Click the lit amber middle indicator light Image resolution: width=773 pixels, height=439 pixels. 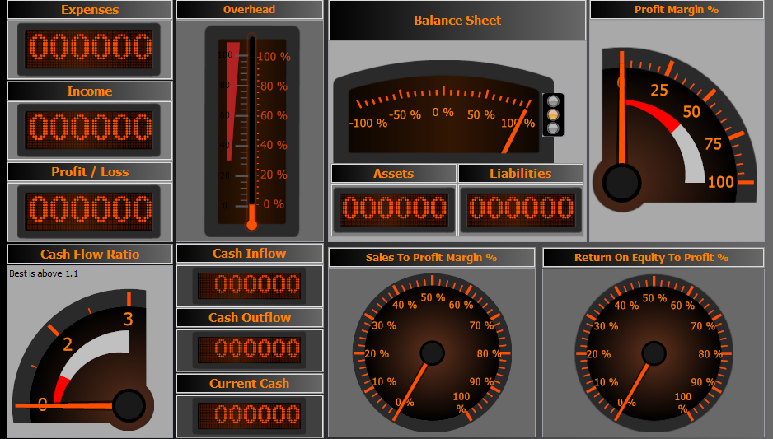(553, 114)
